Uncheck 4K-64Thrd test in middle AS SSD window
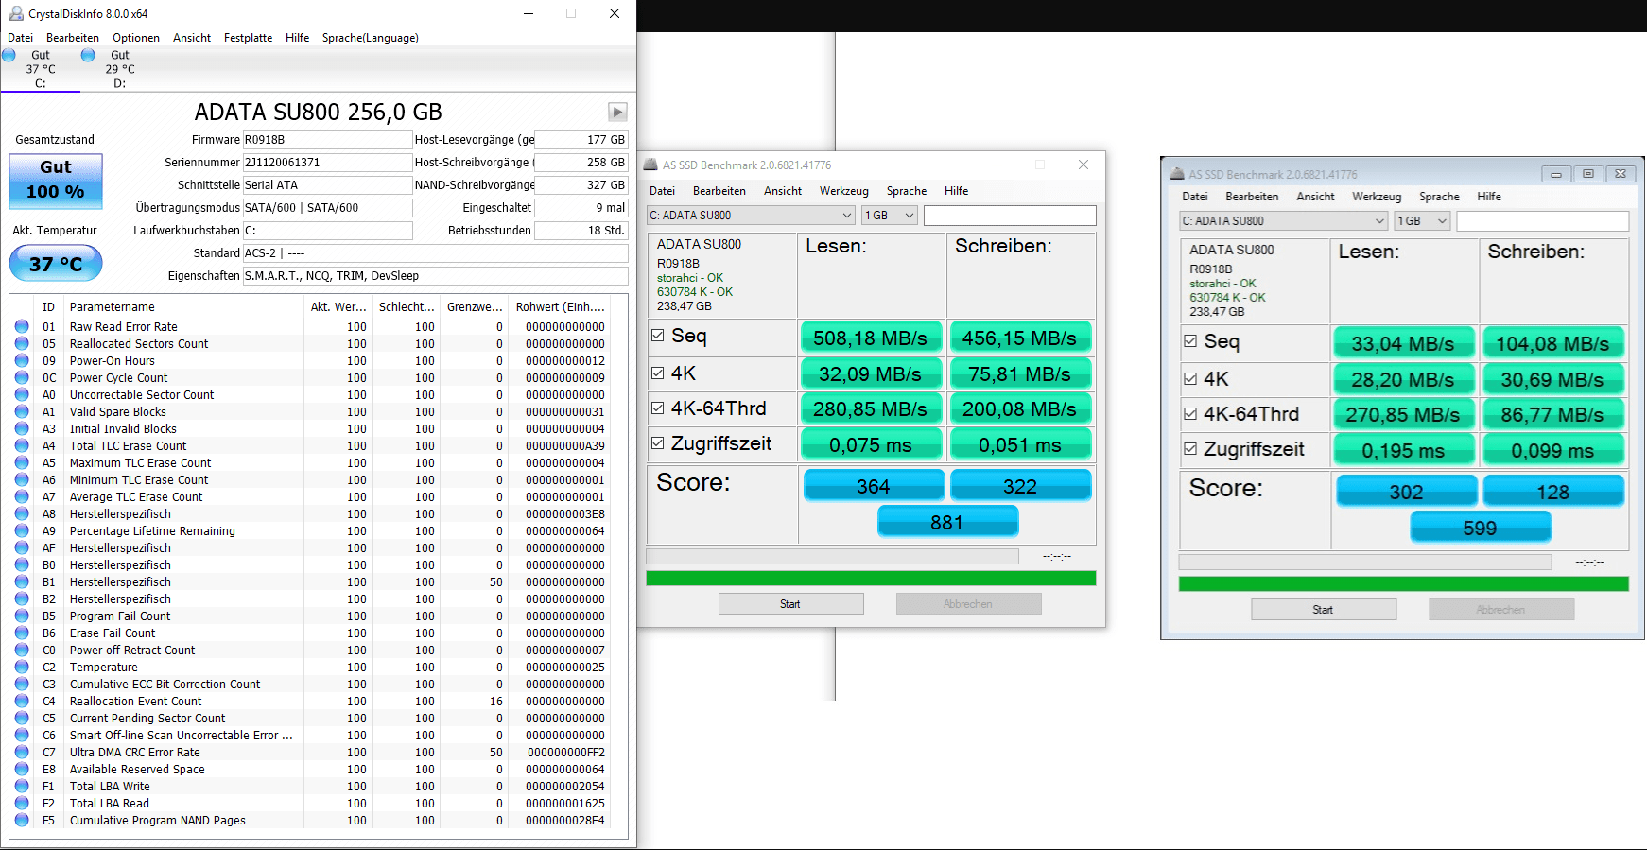This screenshot has height=850, width=1647. (658, 408)
